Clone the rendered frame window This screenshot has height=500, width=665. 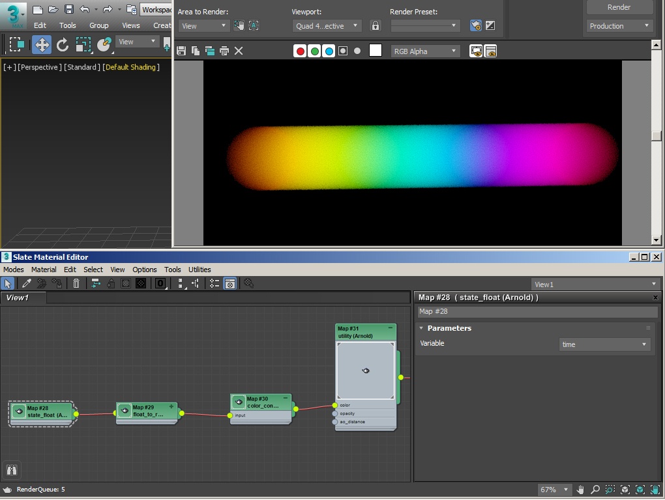pyautogui.click(x=209, y=51)
